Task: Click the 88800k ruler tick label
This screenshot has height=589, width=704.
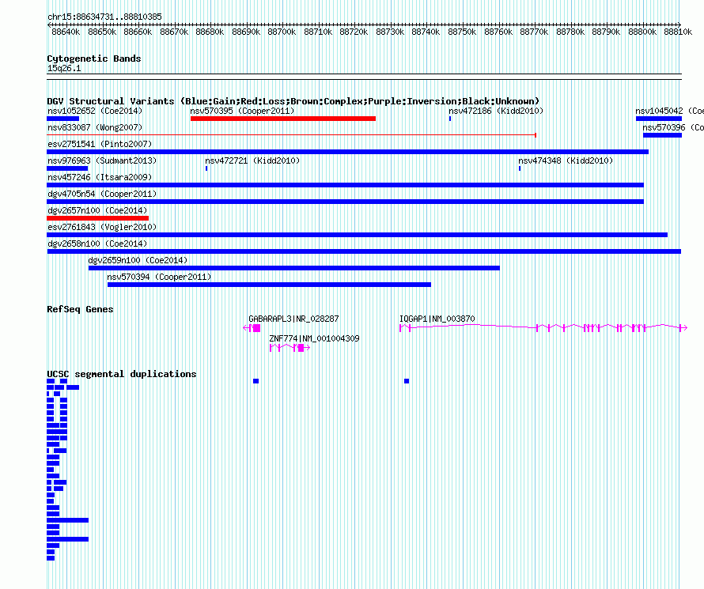Action: 642,32
